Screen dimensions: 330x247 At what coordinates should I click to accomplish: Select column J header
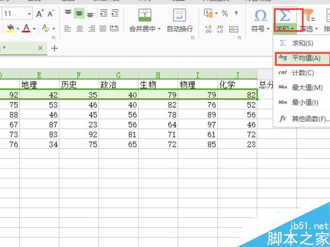point(237,75)
